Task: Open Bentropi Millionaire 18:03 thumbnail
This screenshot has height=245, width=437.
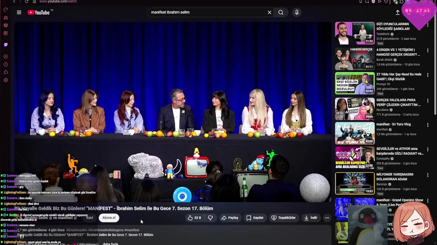Action: tap(355, 183)
